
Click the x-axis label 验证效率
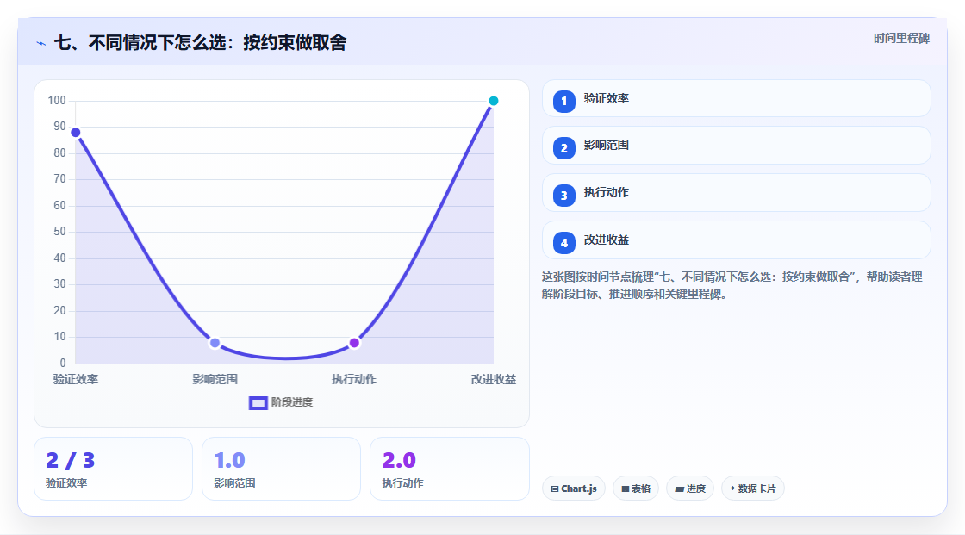(x=76, y=379)
